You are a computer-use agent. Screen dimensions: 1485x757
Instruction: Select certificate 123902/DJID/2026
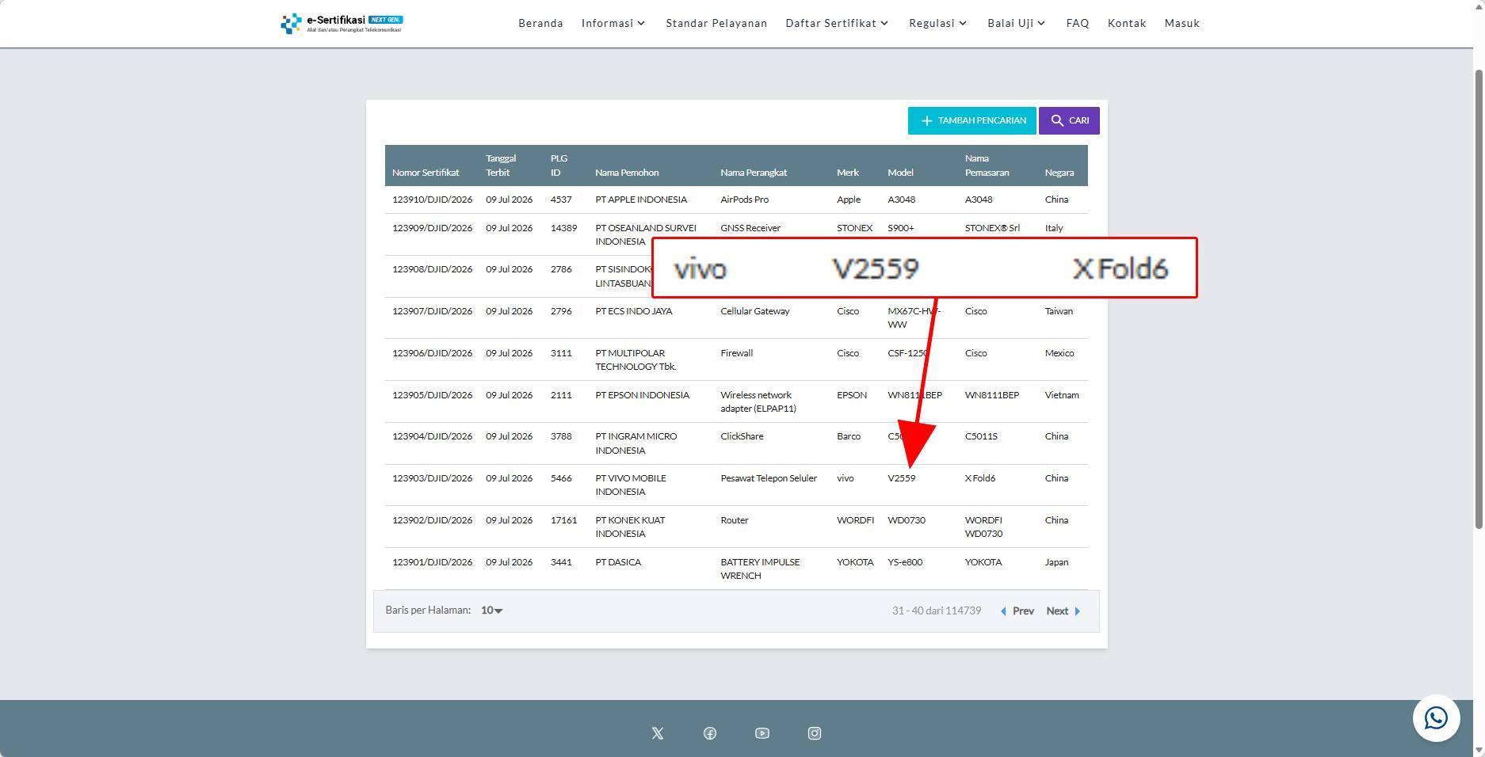[x=432, y=520]
